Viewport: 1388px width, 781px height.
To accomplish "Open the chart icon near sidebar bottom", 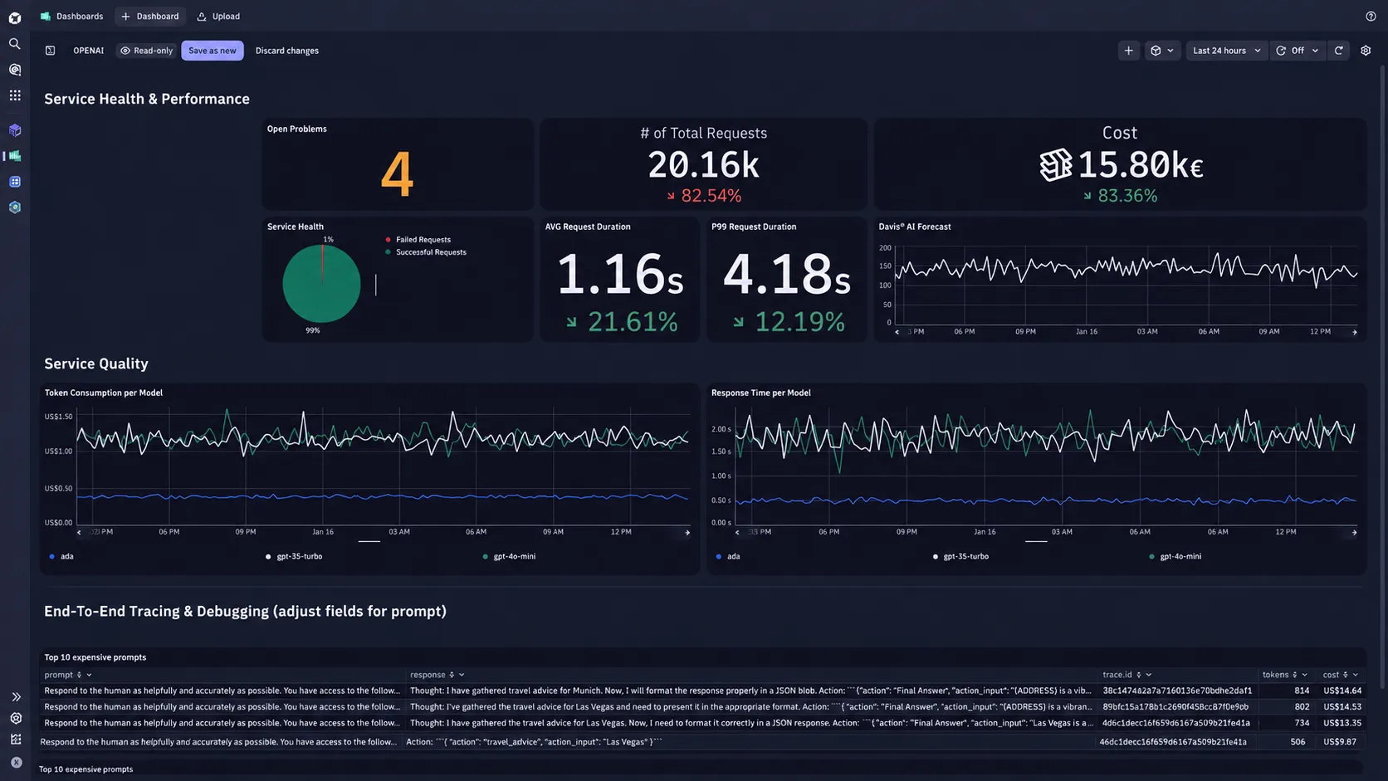I will [16, 739].
